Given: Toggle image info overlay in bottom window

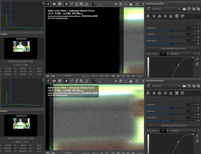Looking at the screenshot, I should coord(54,81).
